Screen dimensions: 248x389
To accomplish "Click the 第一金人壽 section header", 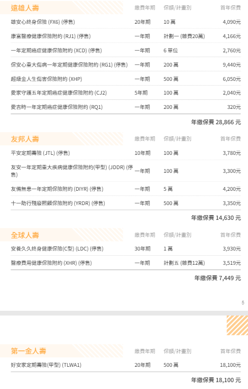I will [29, 351].
